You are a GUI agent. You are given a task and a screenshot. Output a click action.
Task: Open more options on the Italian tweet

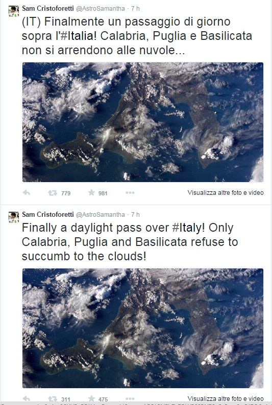[130, 193]
